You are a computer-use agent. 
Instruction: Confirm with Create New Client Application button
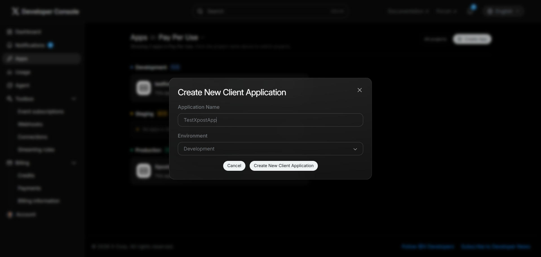(x=284, y=166)
